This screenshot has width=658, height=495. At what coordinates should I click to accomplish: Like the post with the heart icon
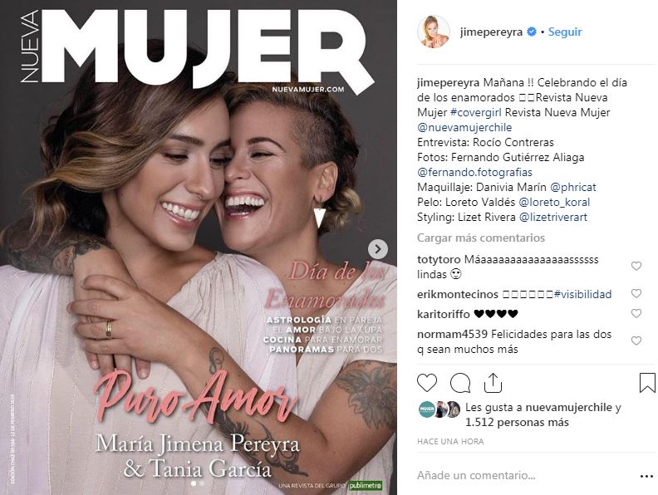pos(427,383)
